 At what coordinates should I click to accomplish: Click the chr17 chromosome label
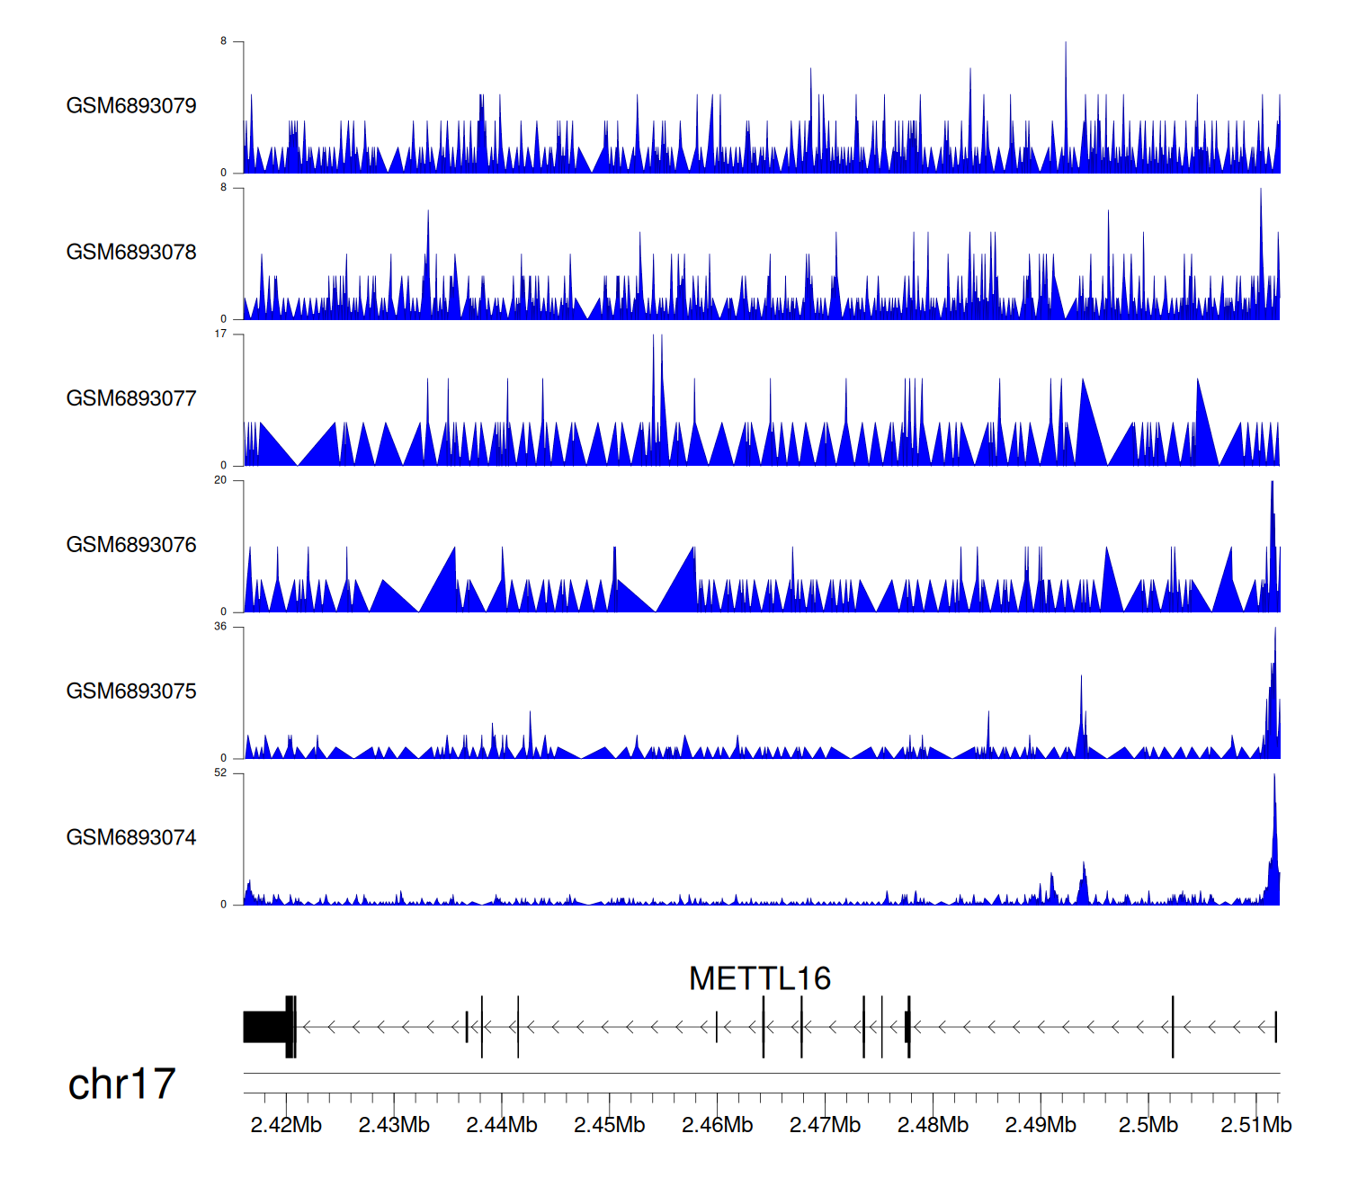pos(121,1084)
